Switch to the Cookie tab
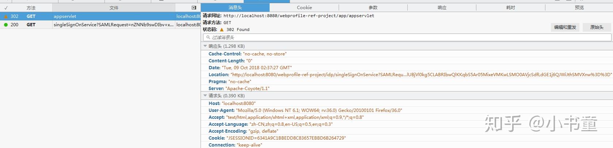Screen dimensions: 613x148 click(x=304, y=8)
